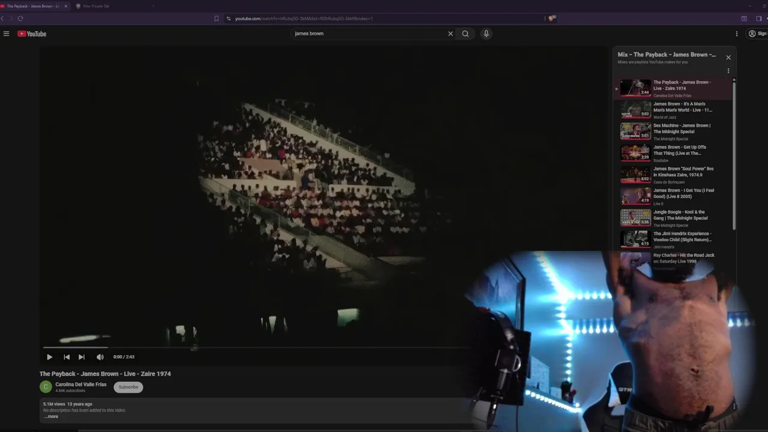The image size is (768, 432).
Task: Open site settings icon beside the URL
Action: (x=229, y=19)
